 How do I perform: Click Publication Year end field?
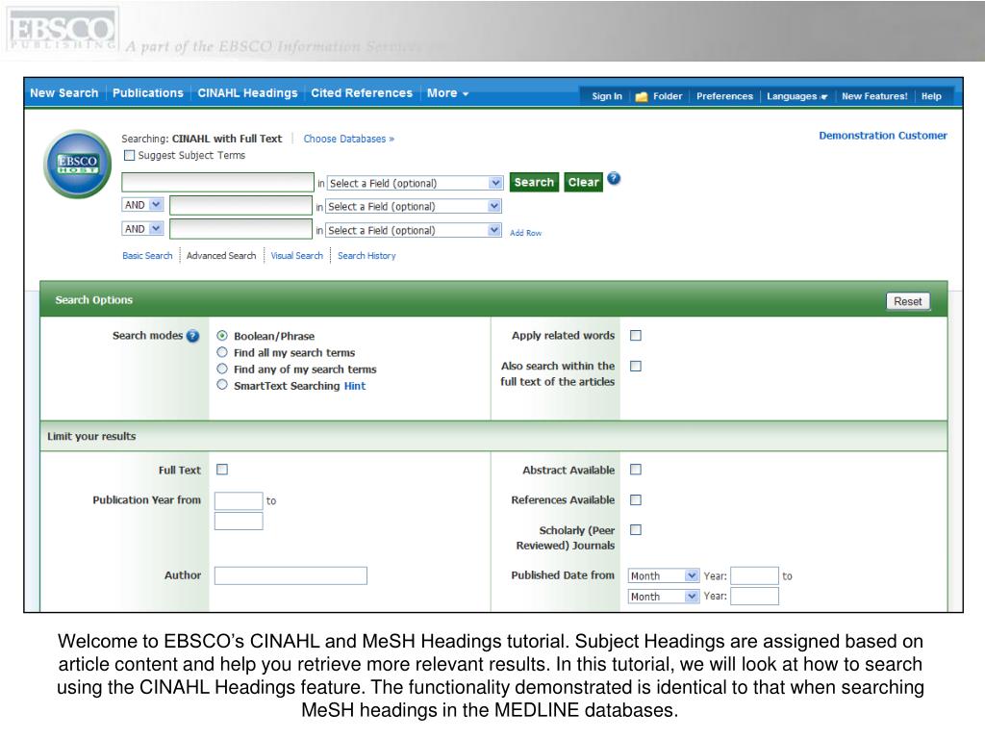(x=239, y=521)
